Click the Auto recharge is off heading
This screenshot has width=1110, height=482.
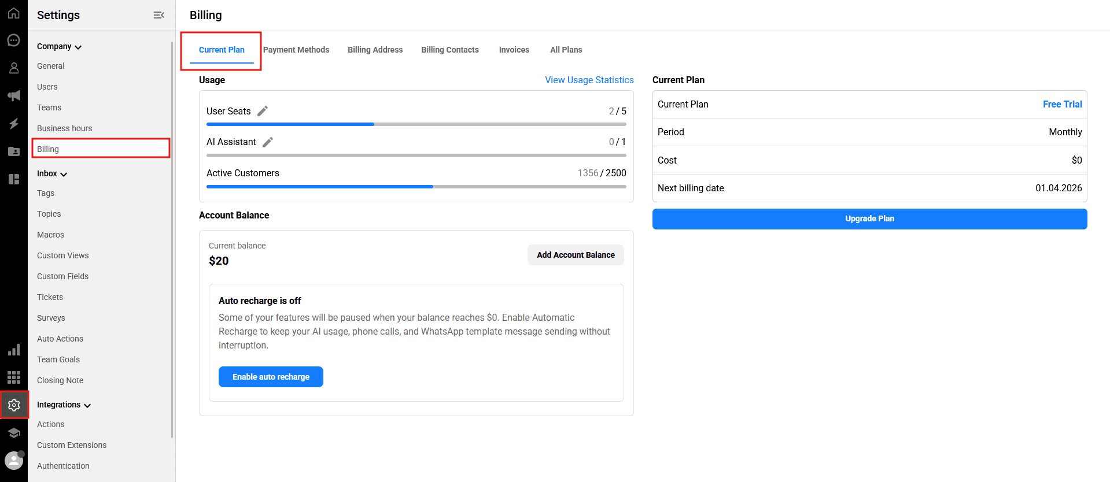click(260, 301)
